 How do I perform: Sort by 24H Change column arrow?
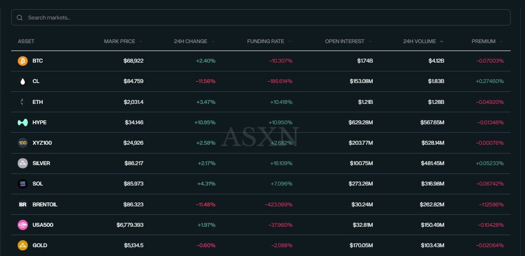click(213, 41)
